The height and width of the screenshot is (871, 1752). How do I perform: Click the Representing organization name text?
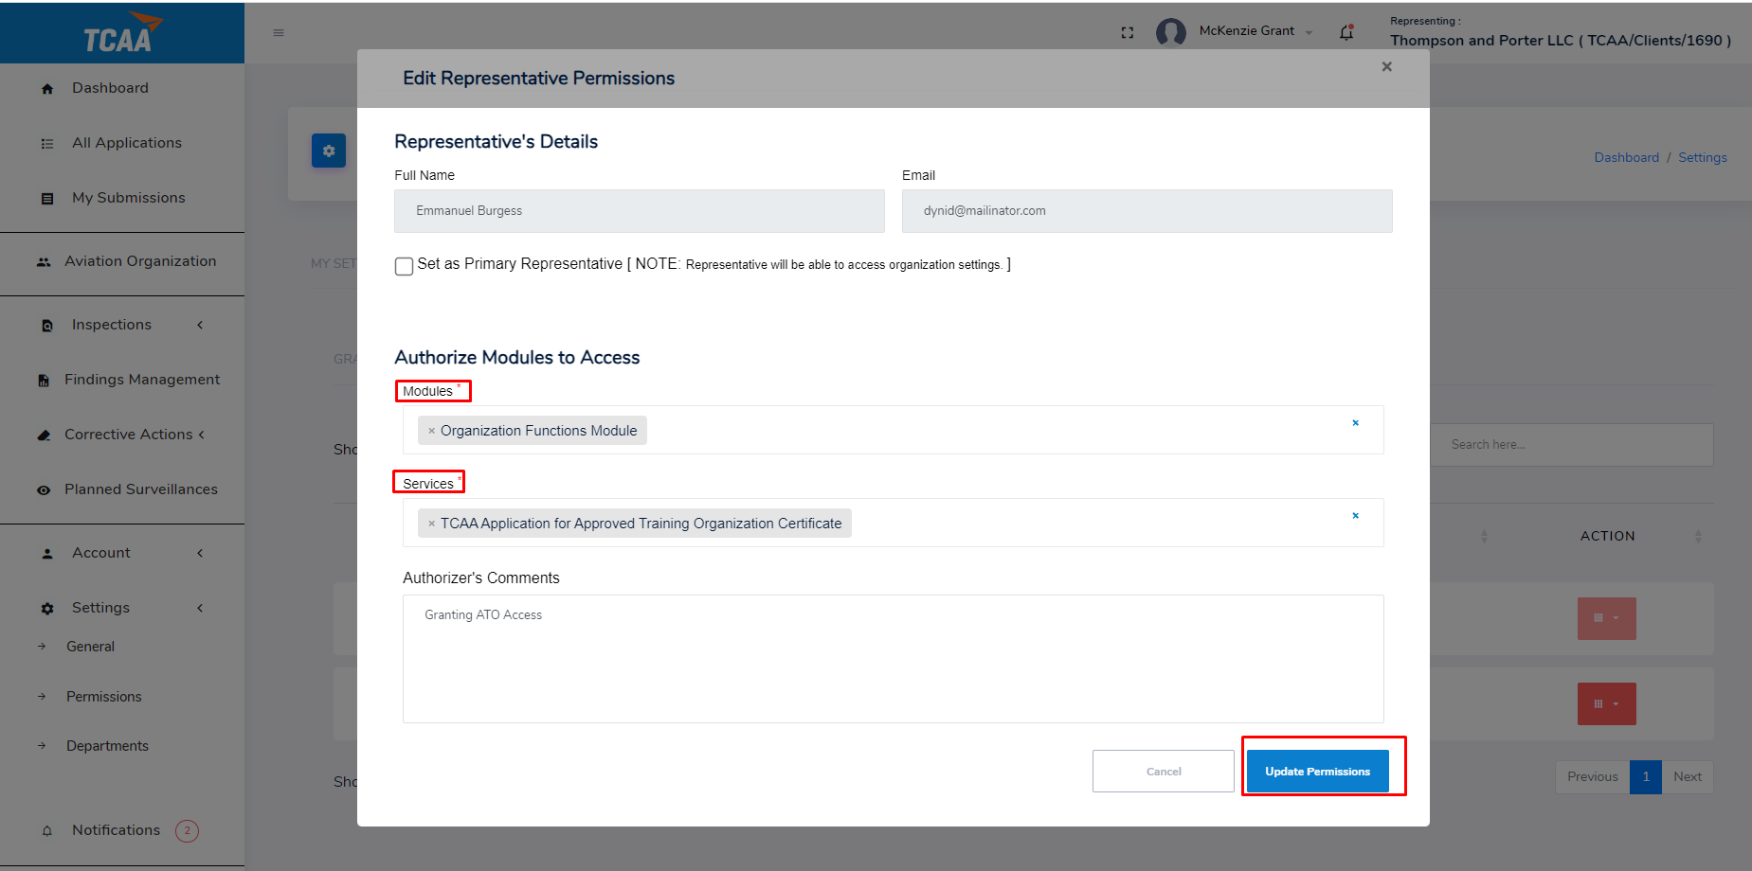tap(1561, 41)
